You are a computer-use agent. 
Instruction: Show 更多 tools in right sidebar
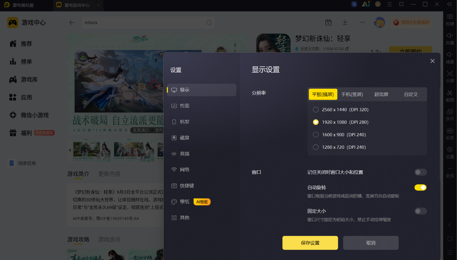pyautogui.click(x=450, y=172)
